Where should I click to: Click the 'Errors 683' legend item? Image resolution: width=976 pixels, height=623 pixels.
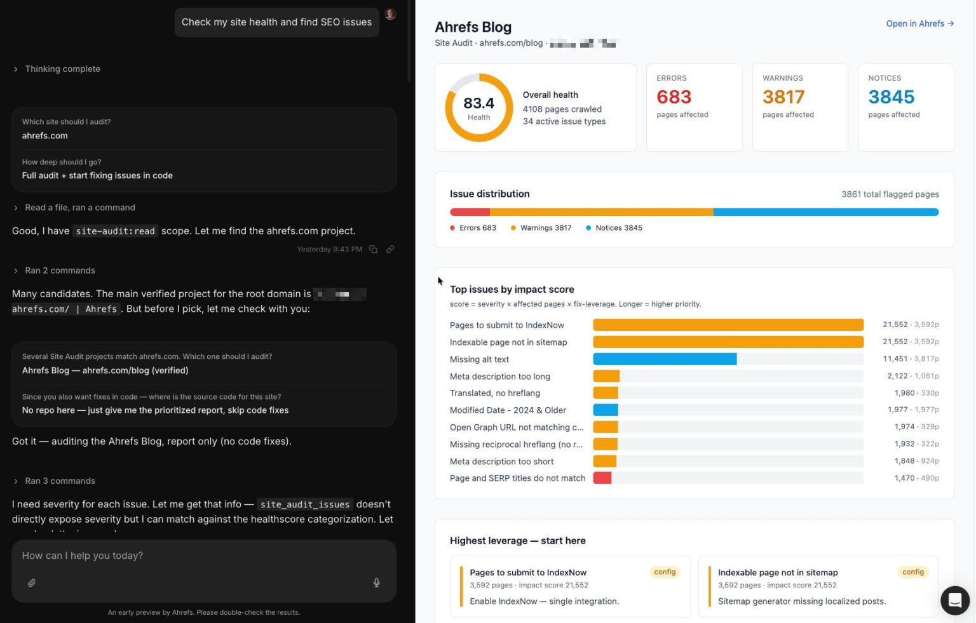[x=473, y=228]
